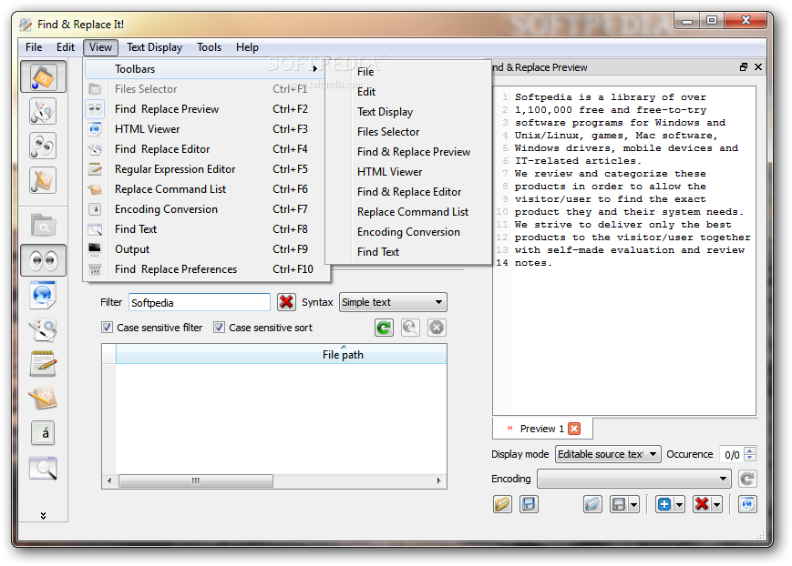
Task: Expand the sidebar overflow chevron
Action: point(44,516)
